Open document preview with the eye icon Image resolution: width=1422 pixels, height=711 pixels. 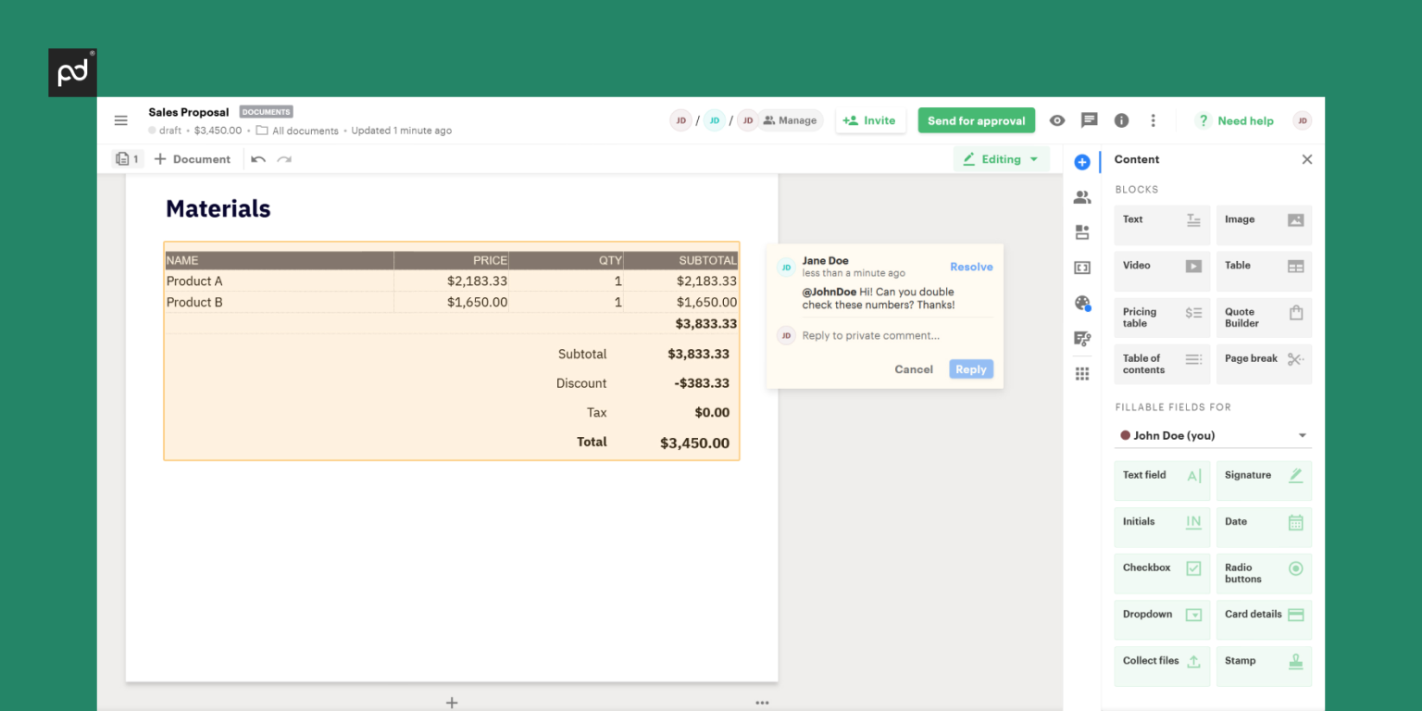pos(1056,120)
